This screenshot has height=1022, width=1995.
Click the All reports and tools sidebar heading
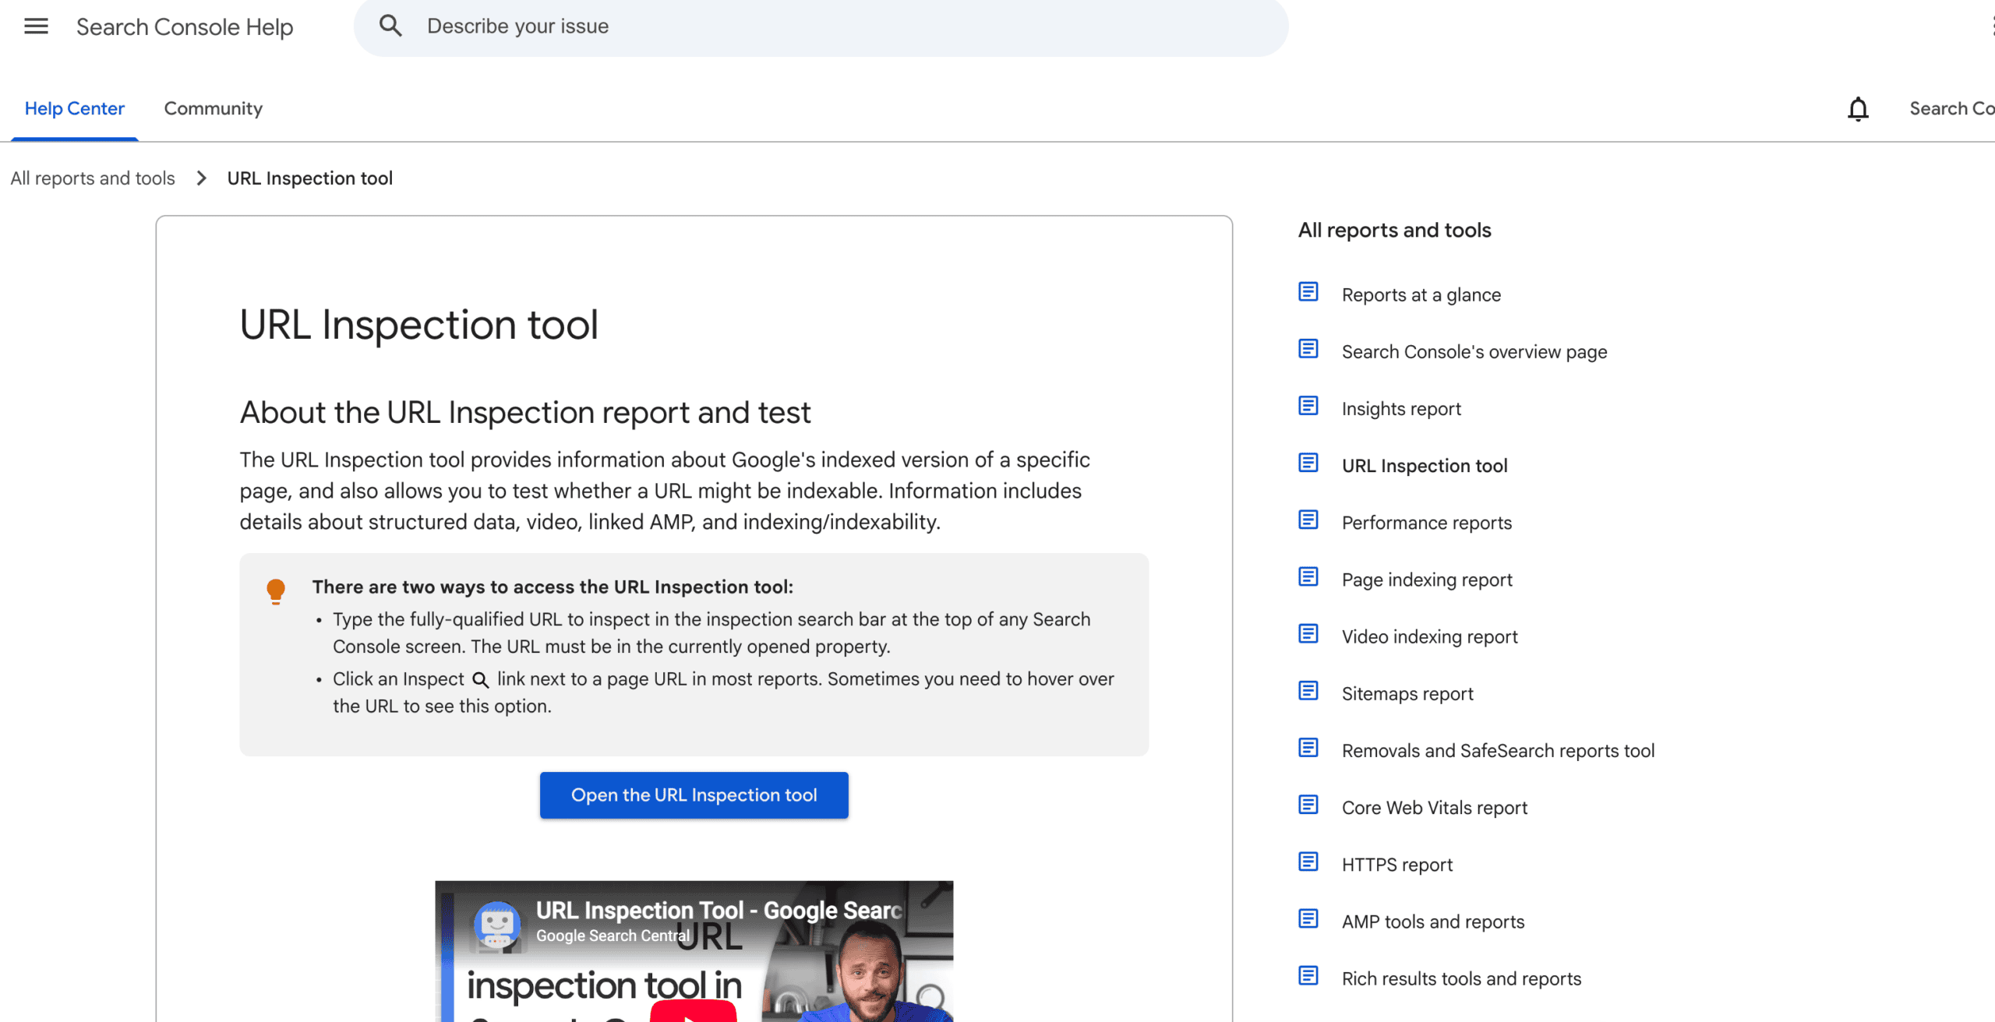1394,230
